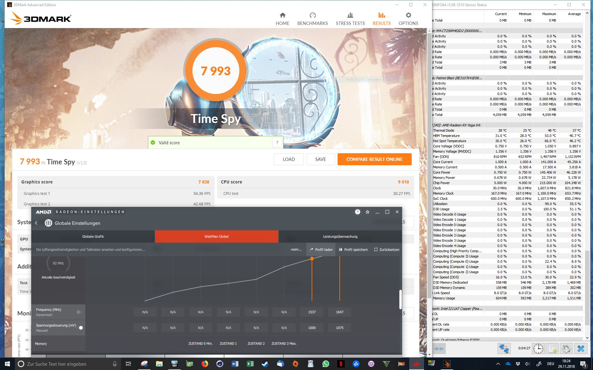Image resolution: width=593 pixels, height=370 pixels.
Task: Click the Radeon favorites star icon
Action: click(x=367, y=212)
